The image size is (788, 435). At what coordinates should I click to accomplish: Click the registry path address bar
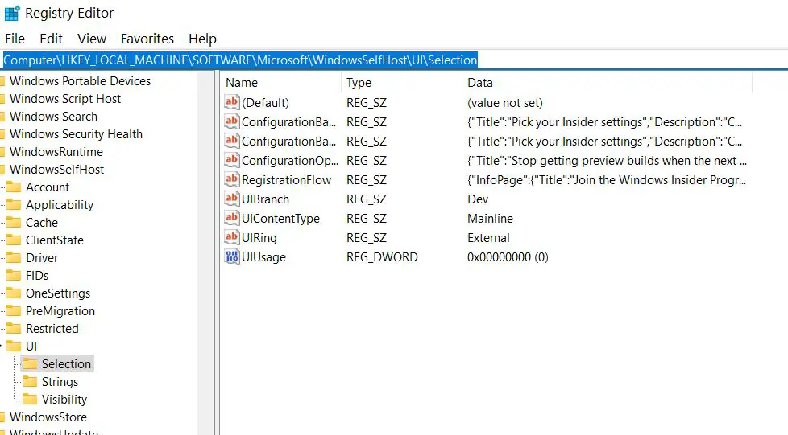click(394, 60)
